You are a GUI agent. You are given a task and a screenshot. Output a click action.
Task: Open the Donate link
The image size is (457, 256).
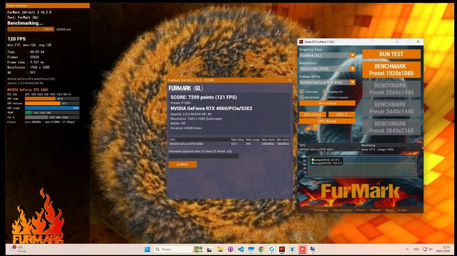click(x=402, y=210)
